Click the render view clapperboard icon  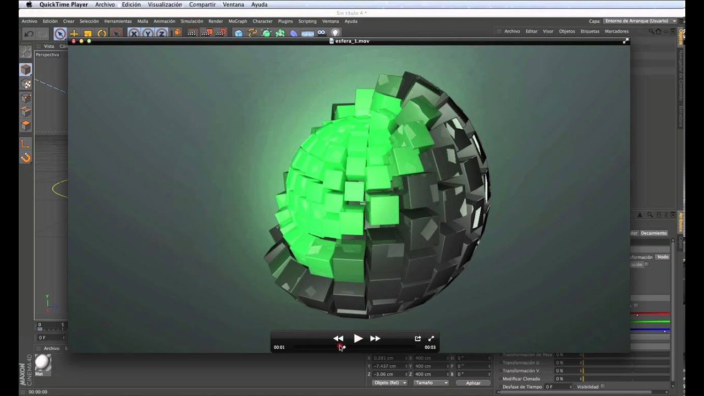pos(192,33)
